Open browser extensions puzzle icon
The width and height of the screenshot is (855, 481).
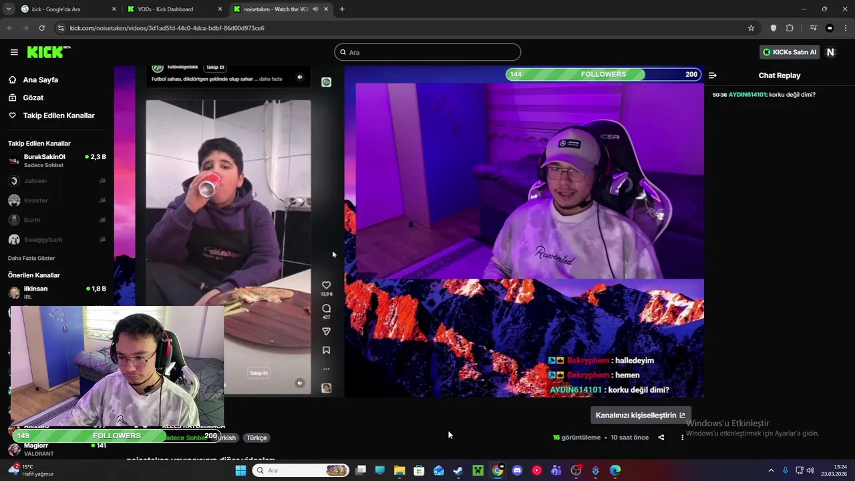tap(790, 28)
